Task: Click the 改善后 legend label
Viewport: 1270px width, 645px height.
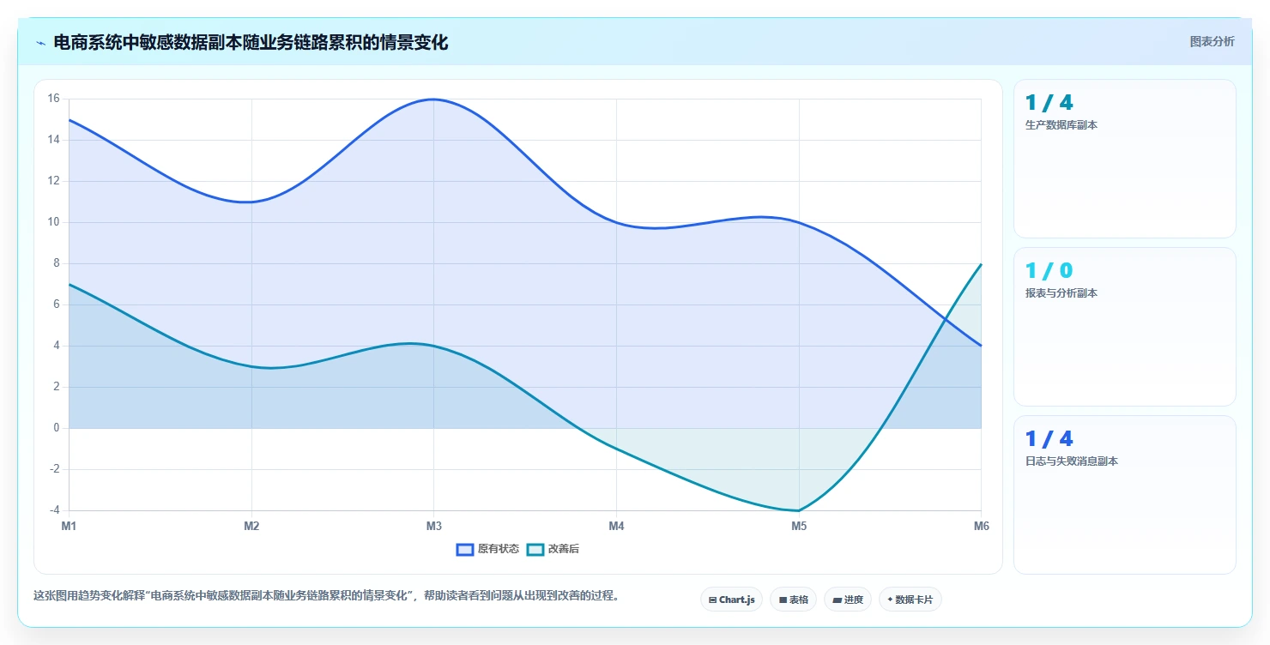Action: tap(564, 549)
